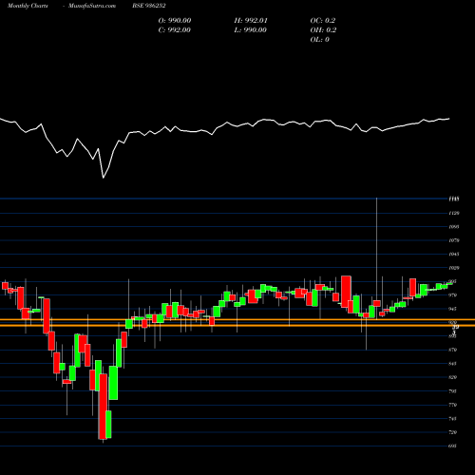Click the 1020 price axis label
The height and width of the screenshot is (475, 475).
coord(454,268)
